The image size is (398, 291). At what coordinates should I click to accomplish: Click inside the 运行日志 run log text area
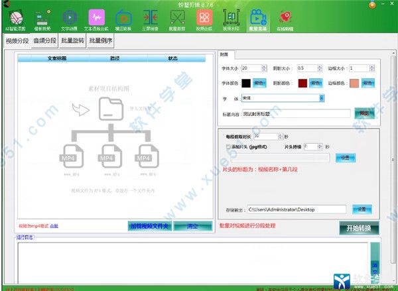(192, 262)
